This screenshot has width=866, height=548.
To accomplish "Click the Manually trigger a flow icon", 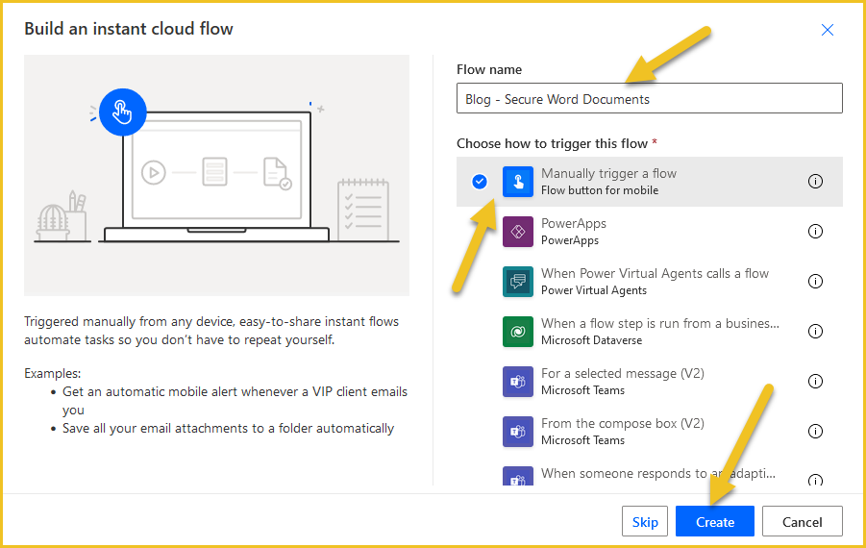I will pos(518,182).
